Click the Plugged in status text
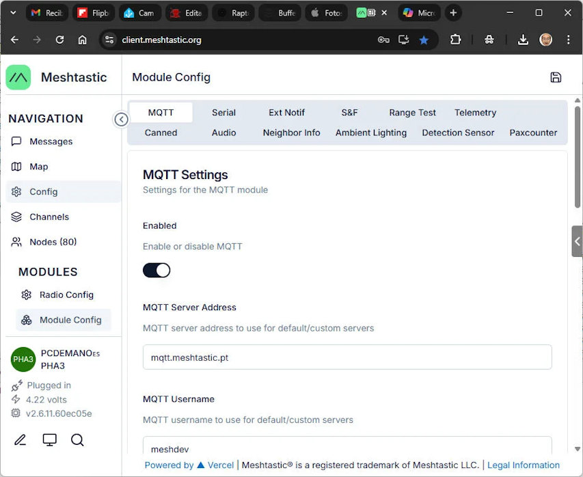 (x=49, y=385)
